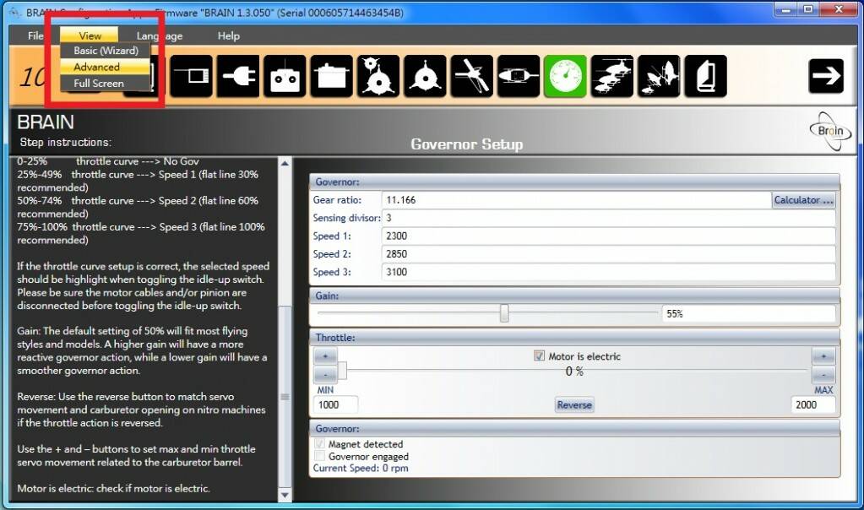Edit the Speed 3 field
Screen dimensions: 864x510
point(608,272)
